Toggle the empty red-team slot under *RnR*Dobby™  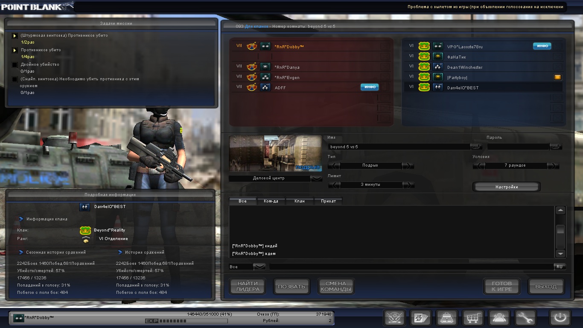click(x=385, y=56)
